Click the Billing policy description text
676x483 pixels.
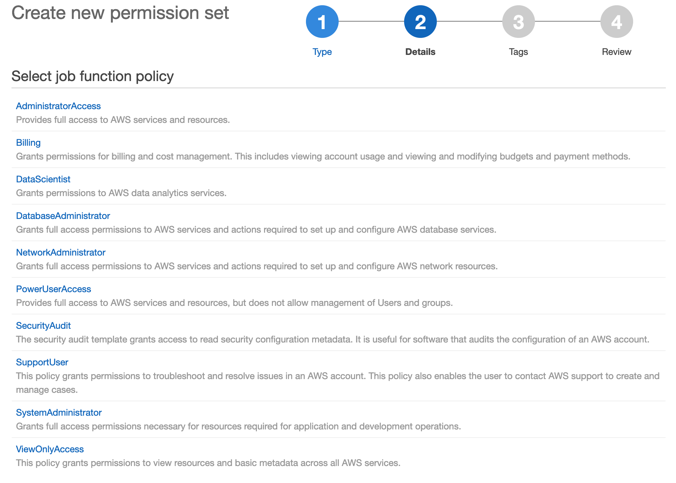[323, 156]
